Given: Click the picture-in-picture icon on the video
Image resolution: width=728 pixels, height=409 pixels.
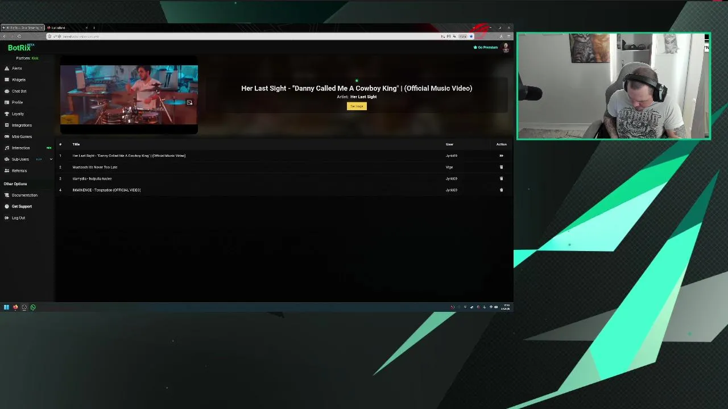Looking at the screenshot, I should click(189, 103).
